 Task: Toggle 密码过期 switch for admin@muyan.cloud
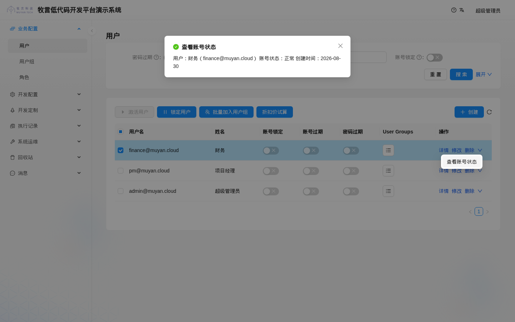point(351,191)
